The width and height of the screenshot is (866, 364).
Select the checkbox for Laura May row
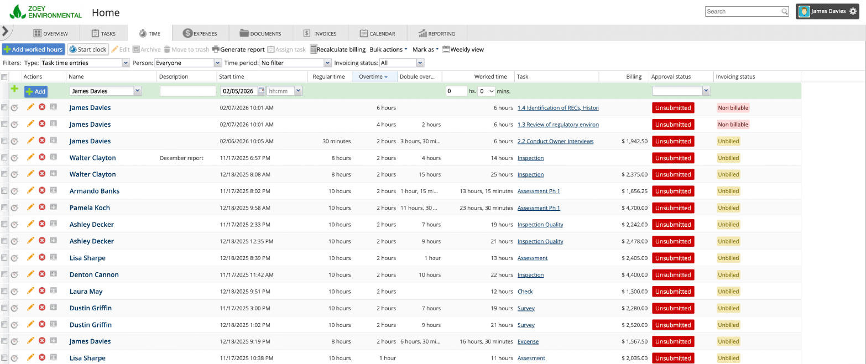(x=4, y=292)
